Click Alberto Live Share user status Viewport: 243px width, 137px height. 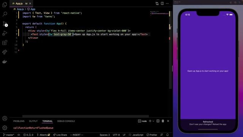pyautogui.click(x=43, y=135)
